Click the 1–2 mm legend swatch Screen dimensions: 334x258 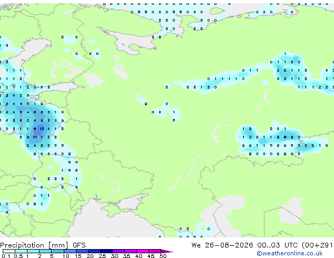[x=33, y=251]
